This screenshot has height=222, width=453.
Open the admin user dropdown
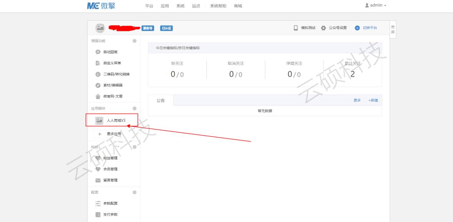point(376,5)
